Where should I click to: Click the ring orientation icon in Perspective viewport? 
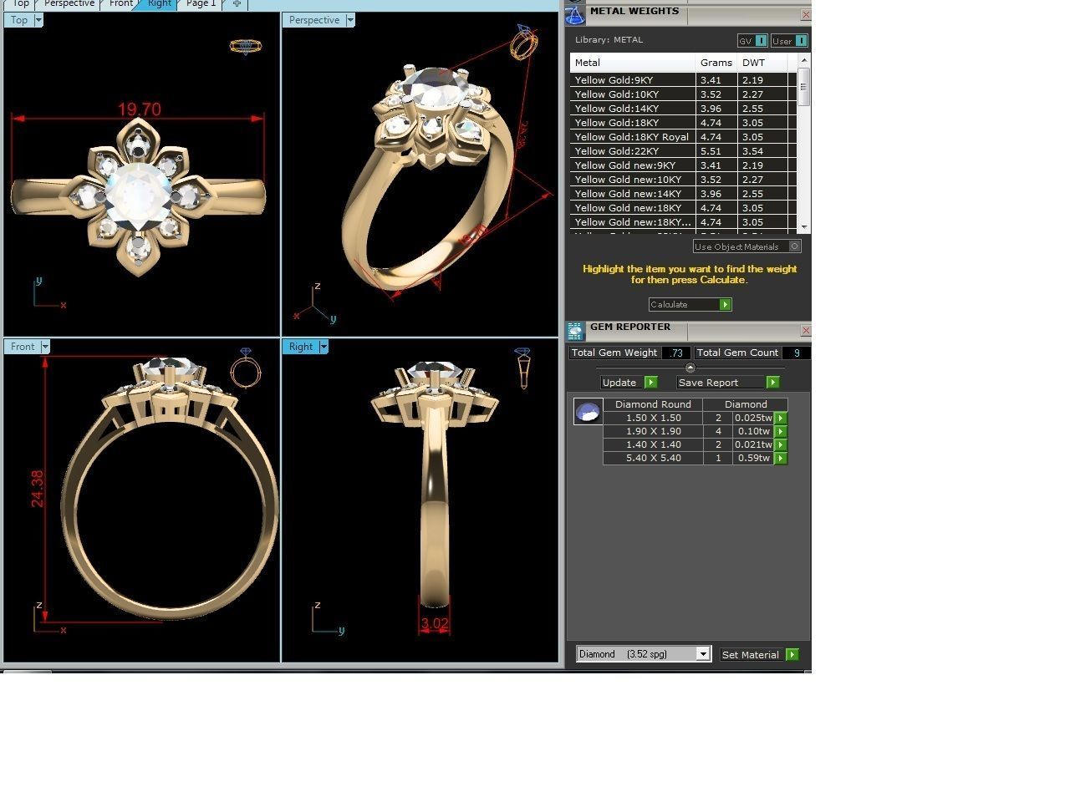coord(523,42)
